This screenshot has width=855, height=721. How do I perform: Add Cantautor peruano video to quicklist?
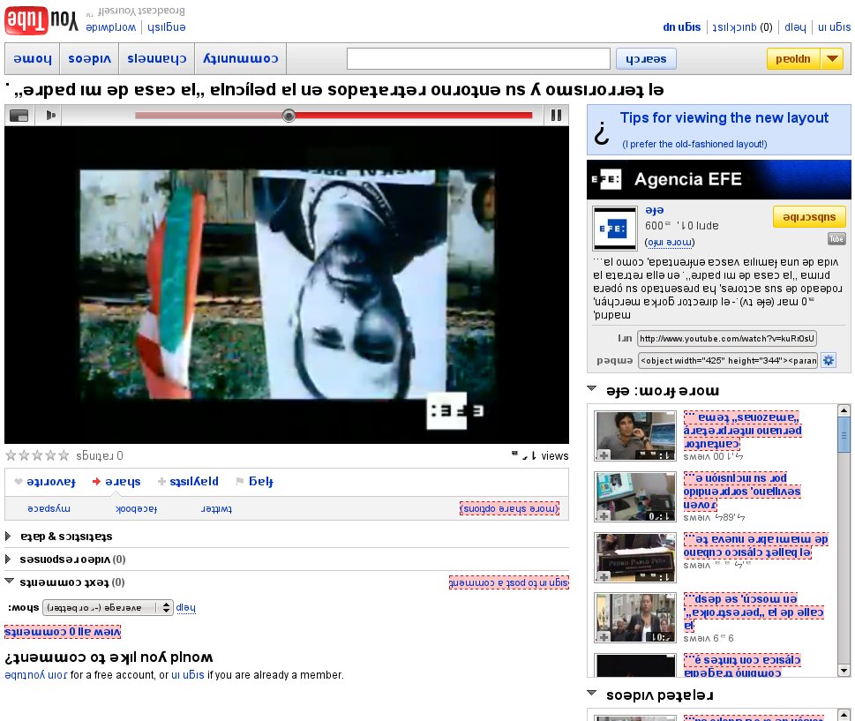tap(604, 454)
